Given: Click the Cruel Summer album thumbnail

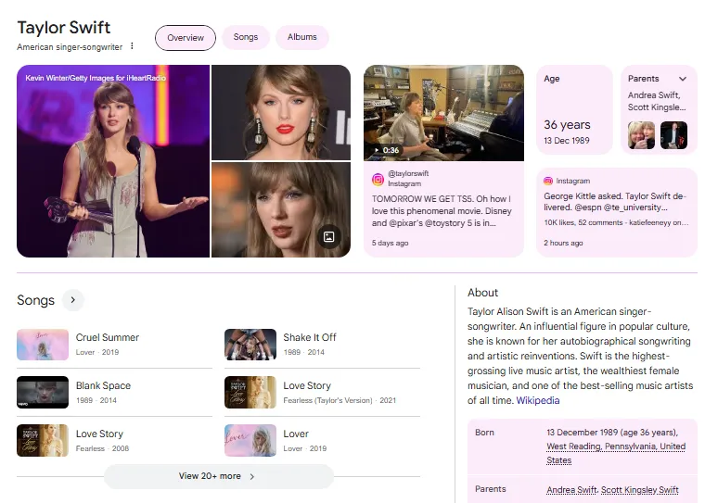Looking at the screenshot, I should (43, 345).
